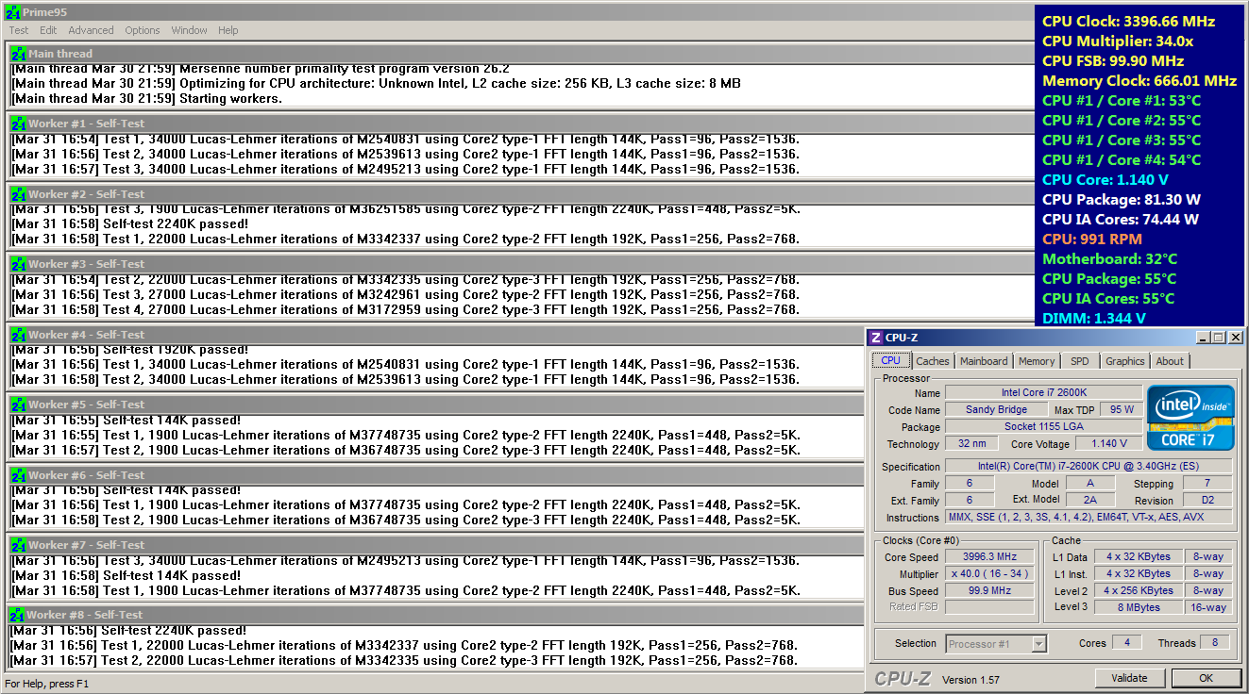Open the SPD tab in CPU-Z

point(1079,361)
